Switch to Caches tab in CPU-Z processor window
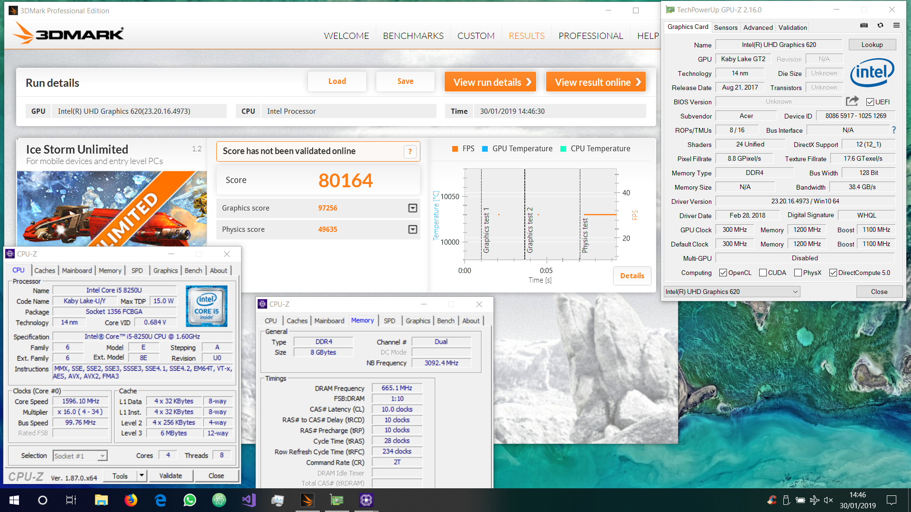The image size is (911, 512). [x=45, y=270]
